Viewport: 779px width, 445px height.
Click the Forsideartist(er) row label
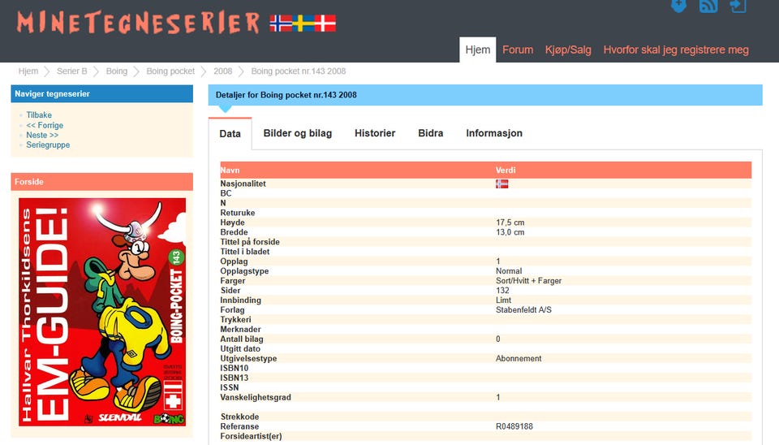click(x=251, y=436)
